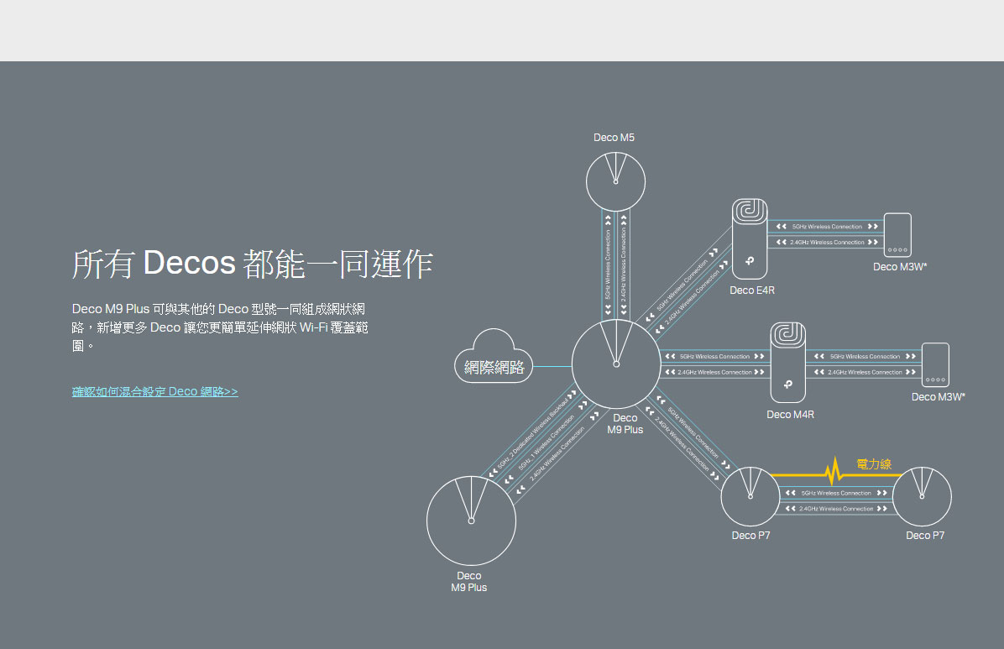1004x649 pixels.
Task: Click the vertical "2.4GHz Wireless Connection" under Deco M5
Action: click(x=623, y=264)
